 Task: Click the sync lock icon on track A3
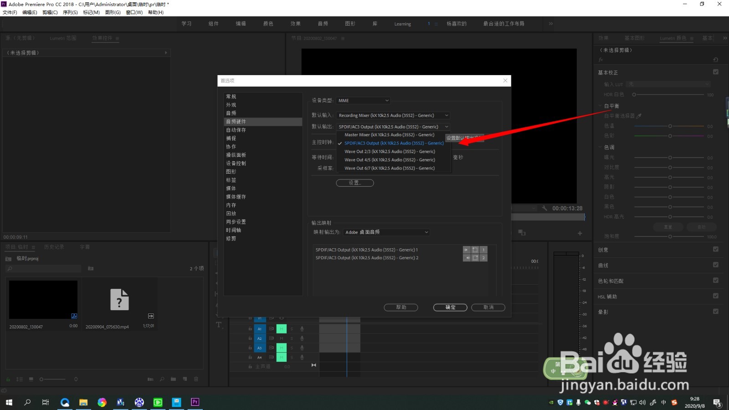click(x=272, y=348)
